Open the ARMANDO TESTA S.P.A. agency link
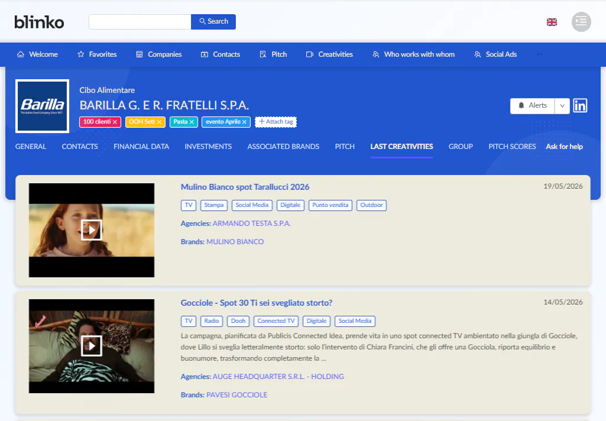 pos(252,224)
